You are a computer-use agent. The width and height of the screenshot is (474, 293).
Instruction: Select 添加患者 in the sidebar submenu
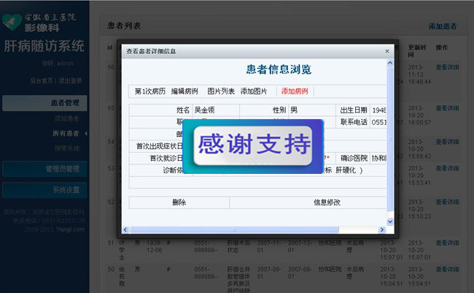click(x=67, y=118)
